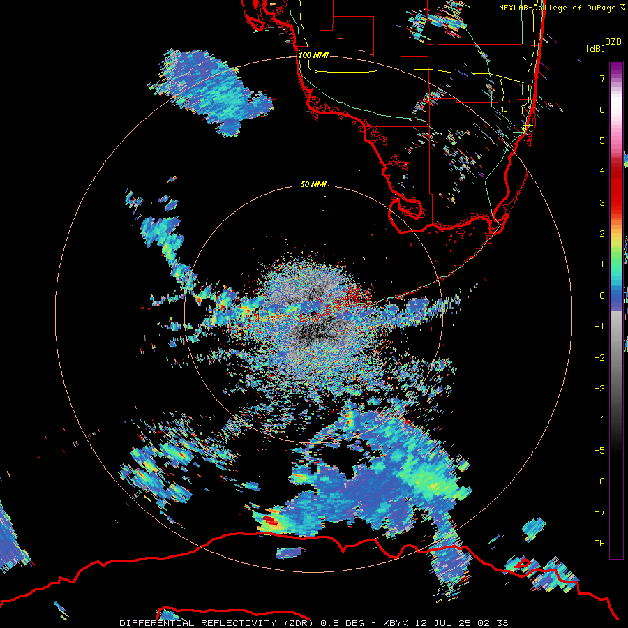628x628 pixels.
Task: Click the "TH" threshold label on the scale
Action: click(599, 544)
